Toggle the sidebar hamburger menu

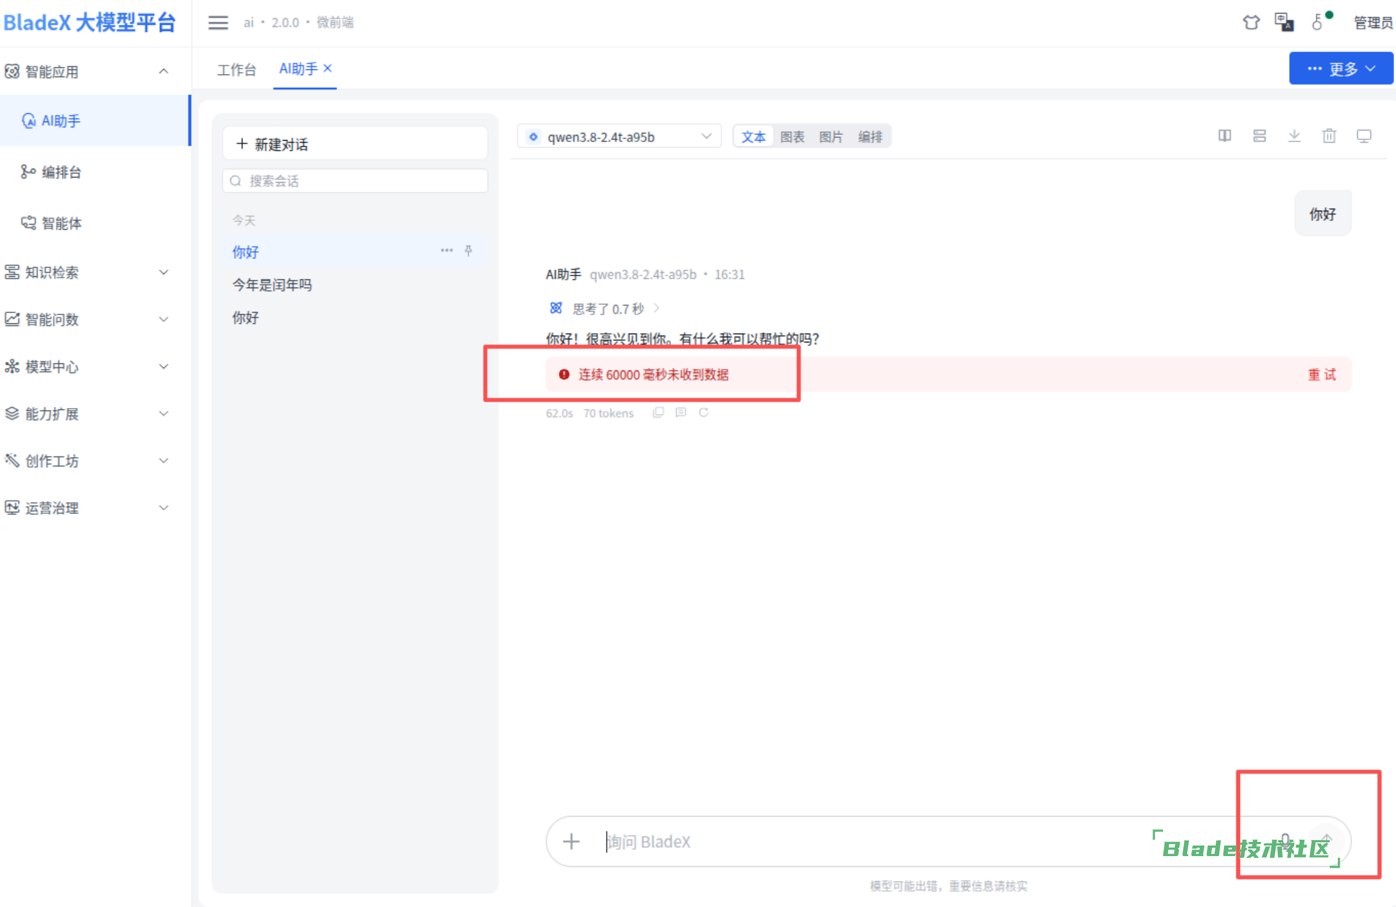pos(218,23)
